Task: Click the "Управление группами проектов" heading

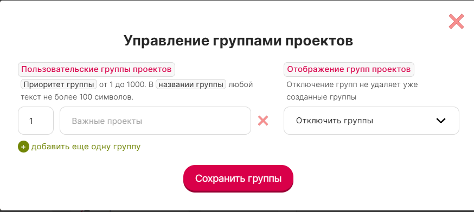Action: coord(238,41)
